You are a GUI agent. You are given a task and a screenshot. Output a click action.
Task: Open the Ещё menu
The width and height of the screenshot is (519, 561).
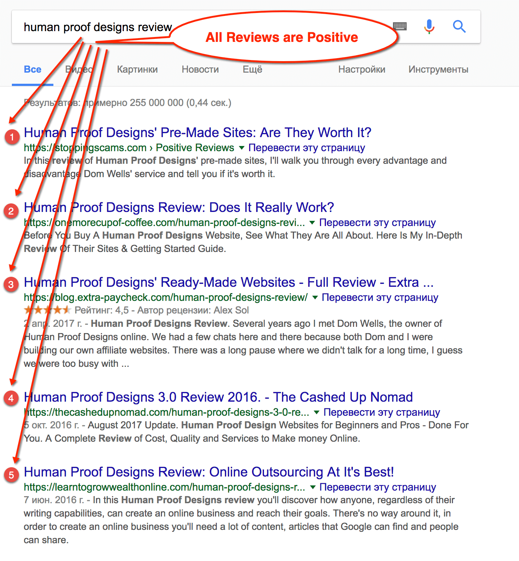coord(252,69)
